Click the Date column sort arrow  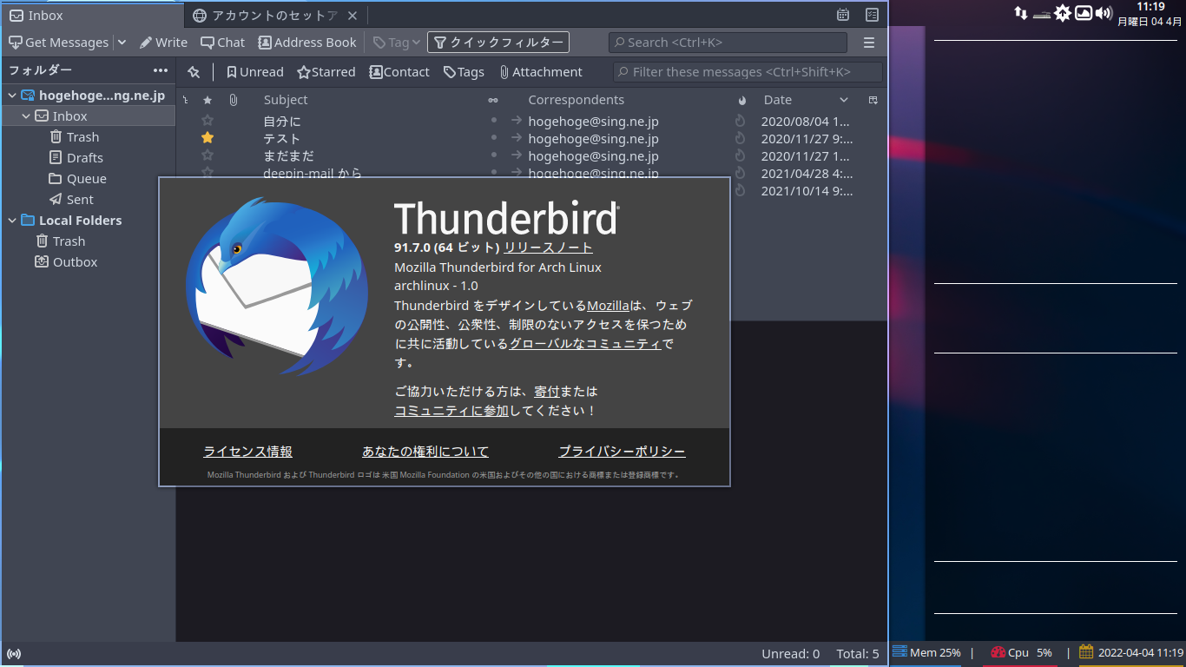(x=843, y=100)
